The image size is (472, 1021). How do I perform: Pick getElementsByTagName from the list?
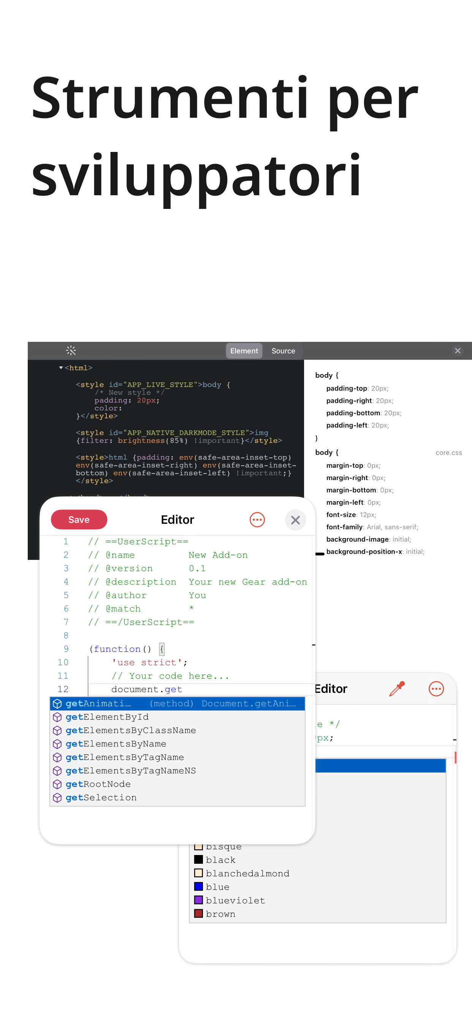[177, 757]
